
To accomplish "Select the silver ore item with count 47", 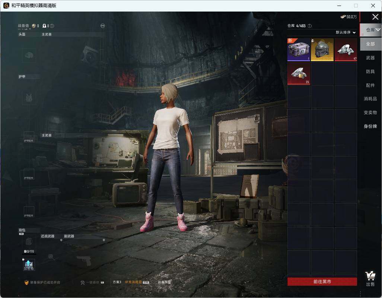I will click(x=346, y=50).
